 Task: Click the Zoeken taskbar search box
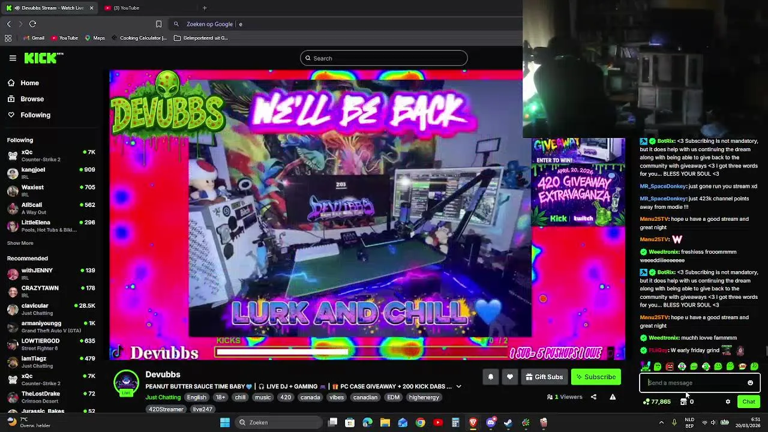click(278, 422)
